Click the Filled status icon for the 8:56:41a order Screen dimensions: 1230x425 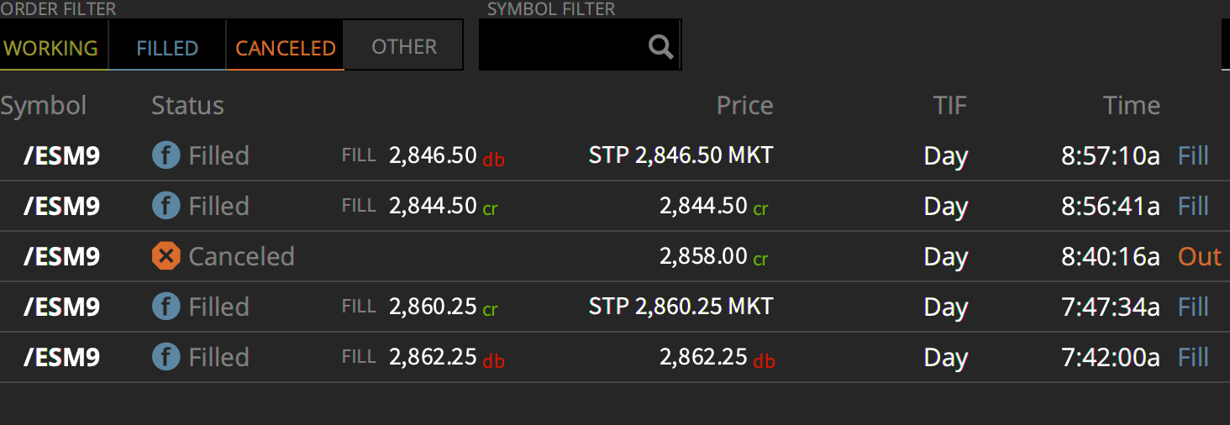coord(166,206)
